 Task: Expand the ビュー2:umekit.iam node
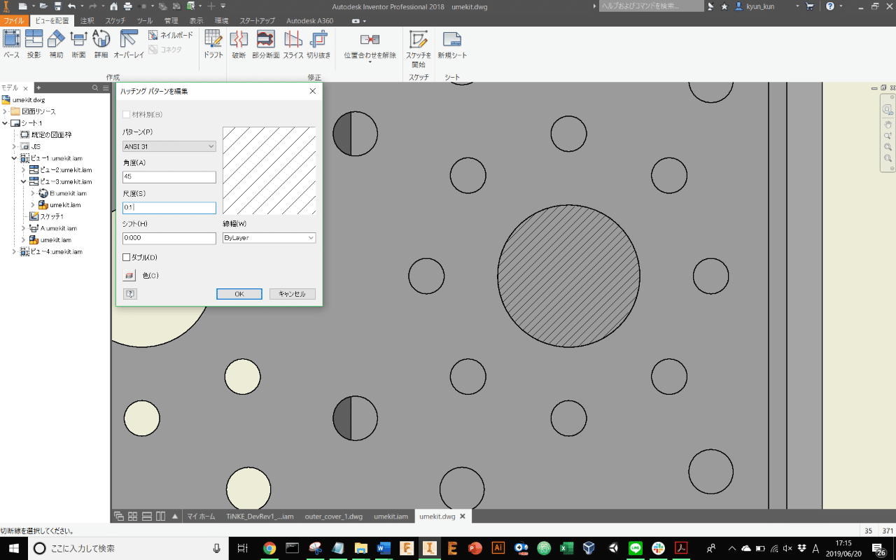24,170
